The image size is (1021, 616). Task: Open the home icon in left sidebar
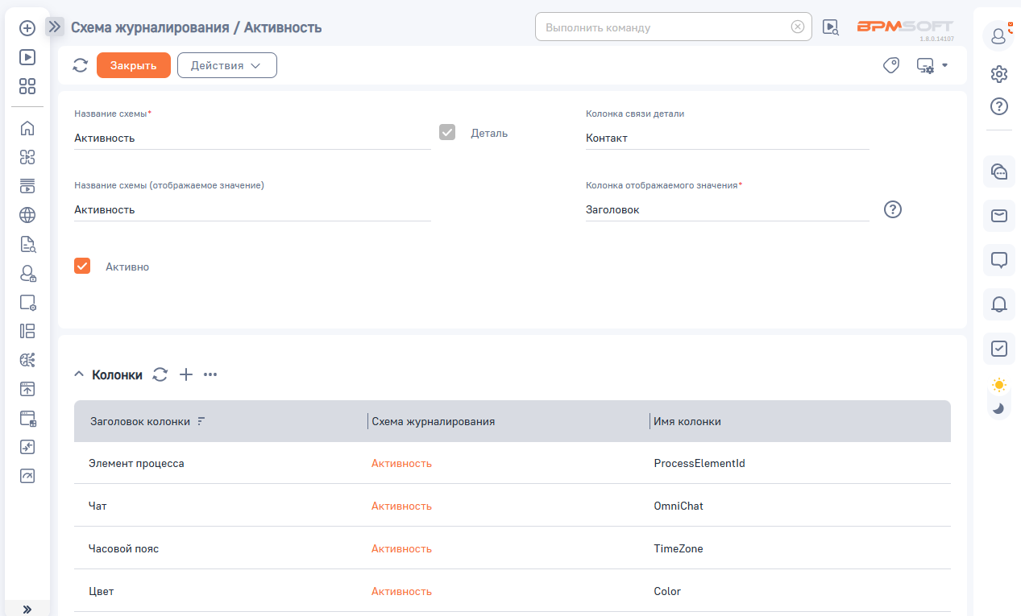(x=27, y=128)
